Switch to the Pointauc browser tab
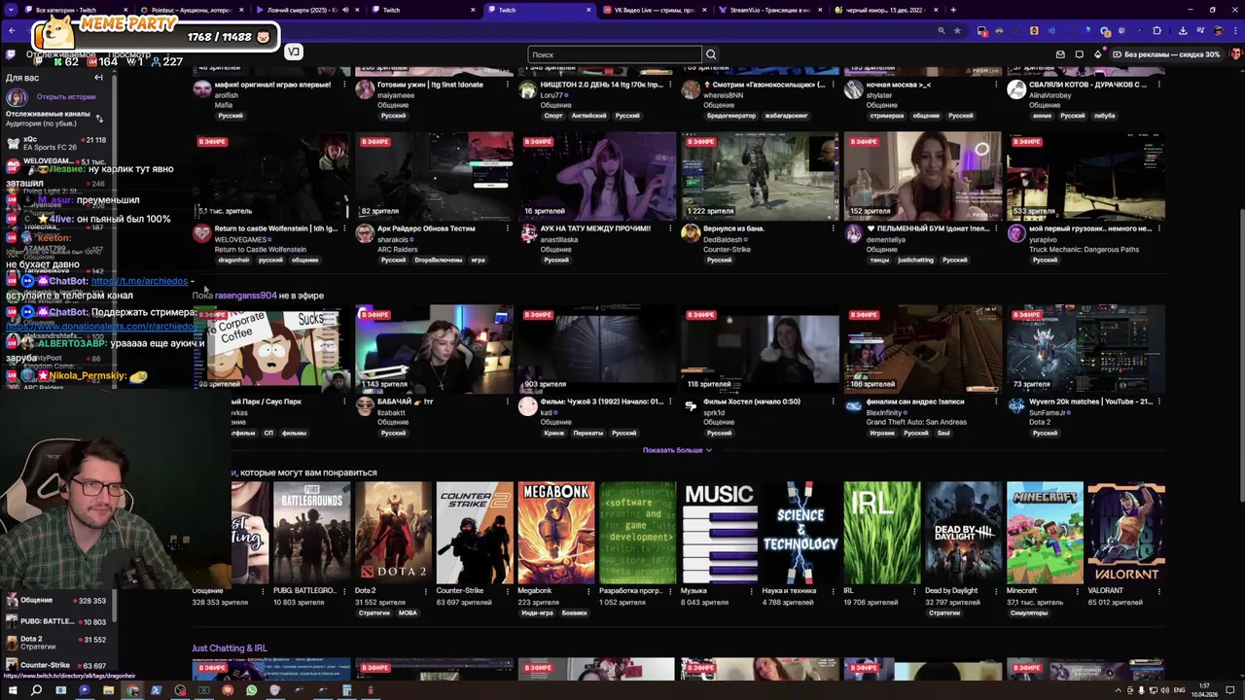The width and height of the screenshot is (1245, 700). [190, 10]
